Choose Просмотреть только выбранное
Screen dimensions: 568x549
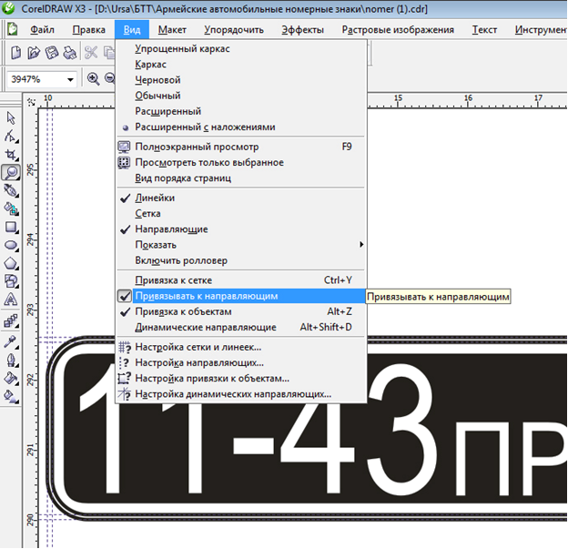point(241,163)
